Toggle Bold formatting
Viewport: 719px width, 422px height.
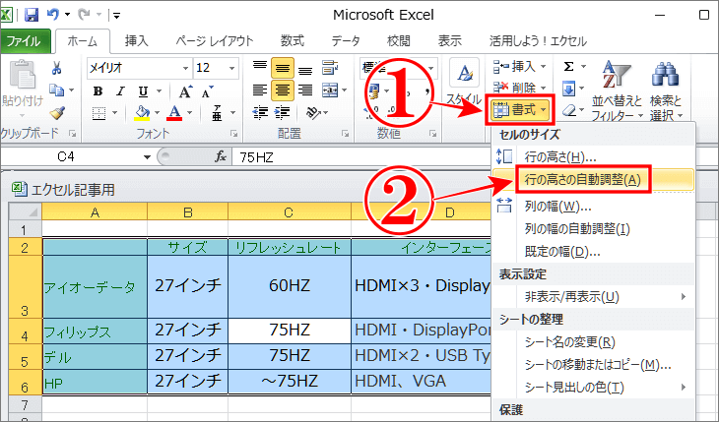98,91
